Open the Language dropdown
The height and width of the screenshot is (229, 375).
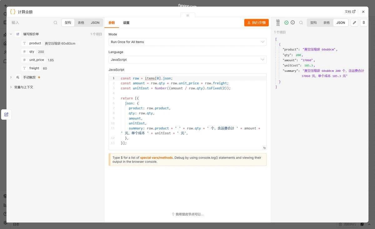pos(187,60)
